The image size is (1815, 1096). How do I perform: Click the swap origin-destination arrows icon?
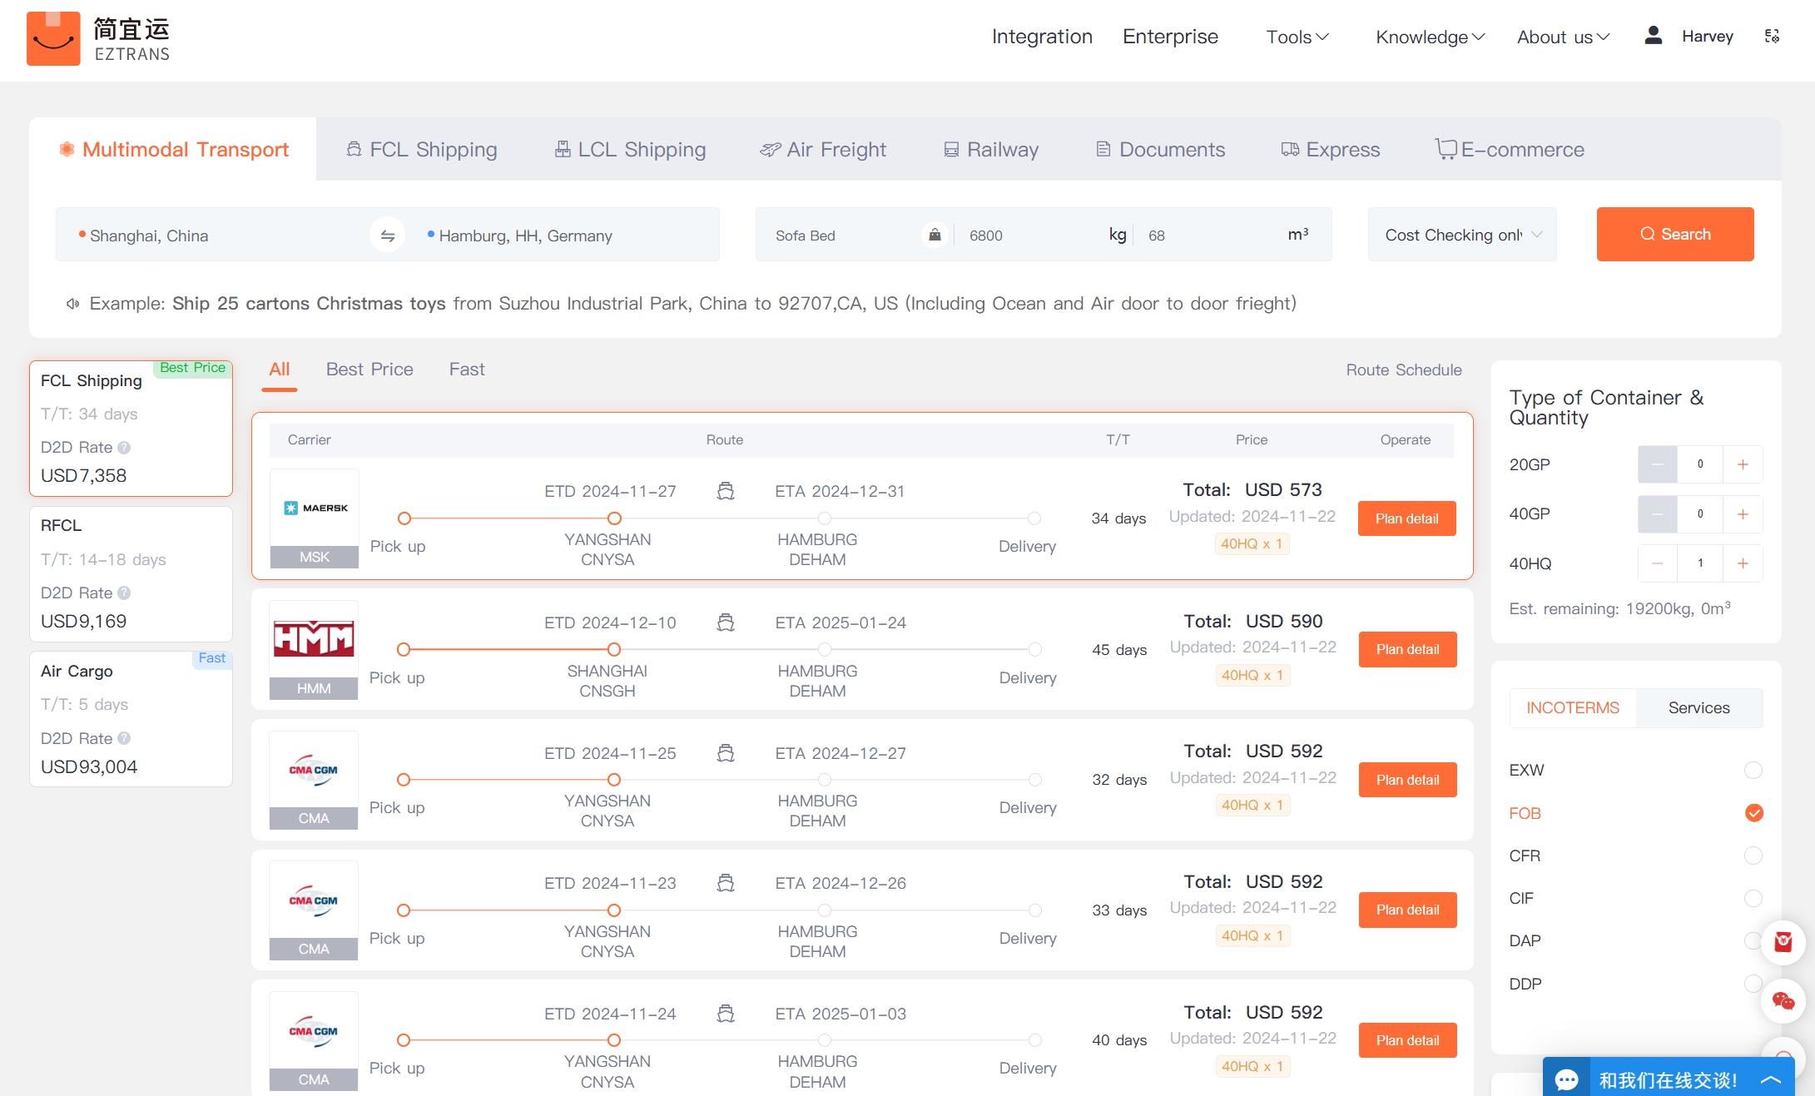coord(387,236)
